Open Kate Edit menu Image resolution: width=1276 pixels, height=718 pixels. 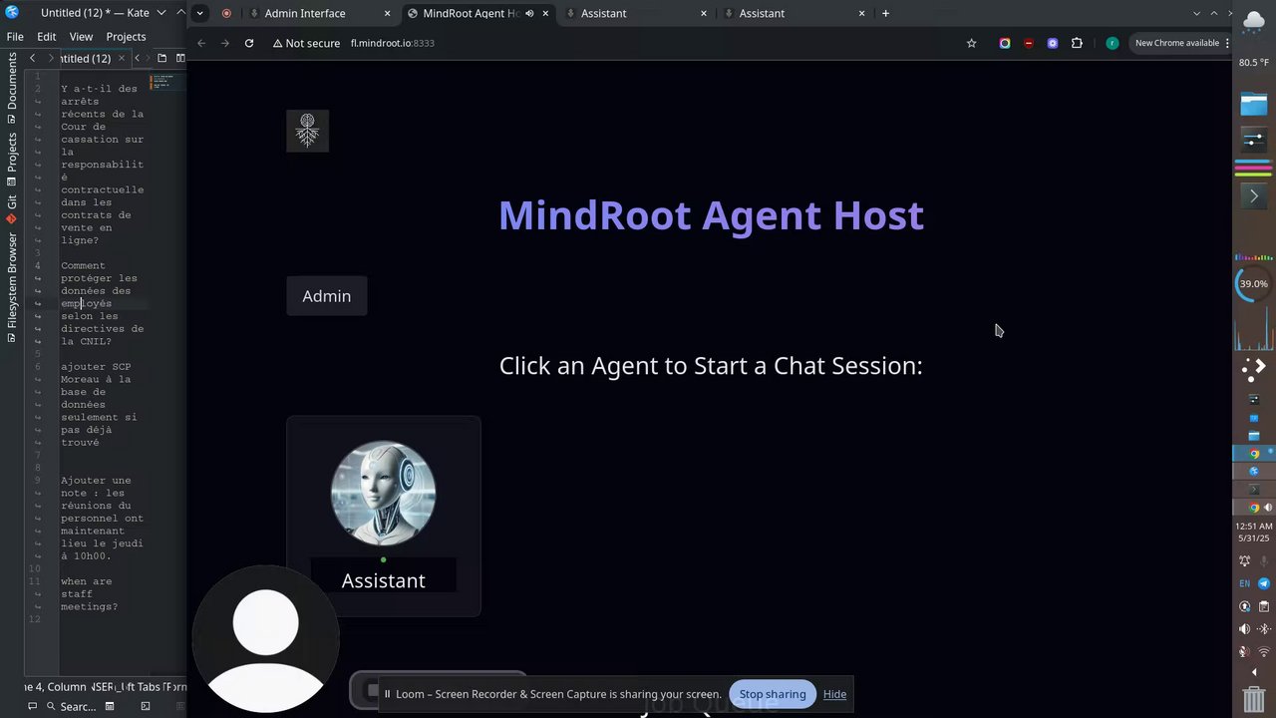tap(47, 36)
